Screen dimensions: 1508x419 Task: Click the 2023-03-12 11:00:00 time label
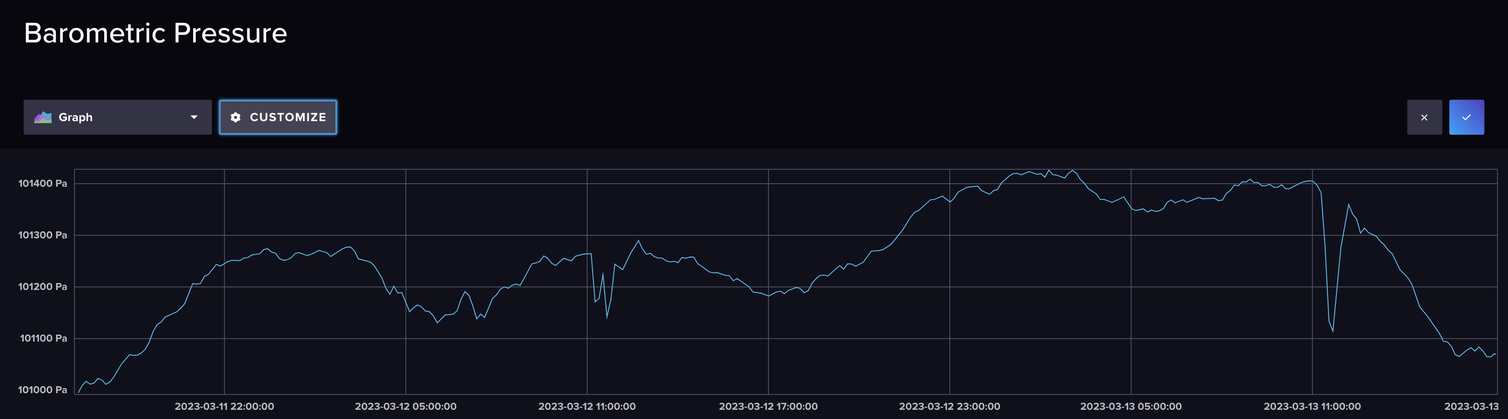coord(587,406)
